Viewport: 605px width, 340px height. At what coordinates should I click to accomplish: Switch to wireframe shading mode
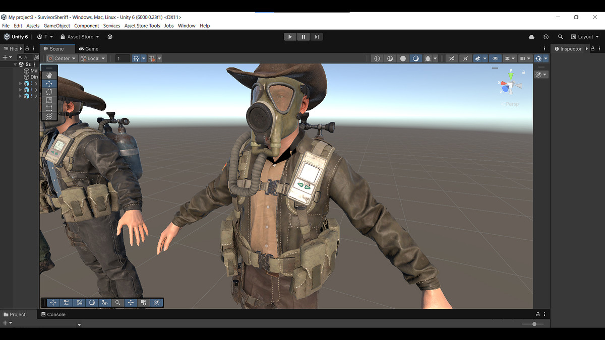[377, 58]
